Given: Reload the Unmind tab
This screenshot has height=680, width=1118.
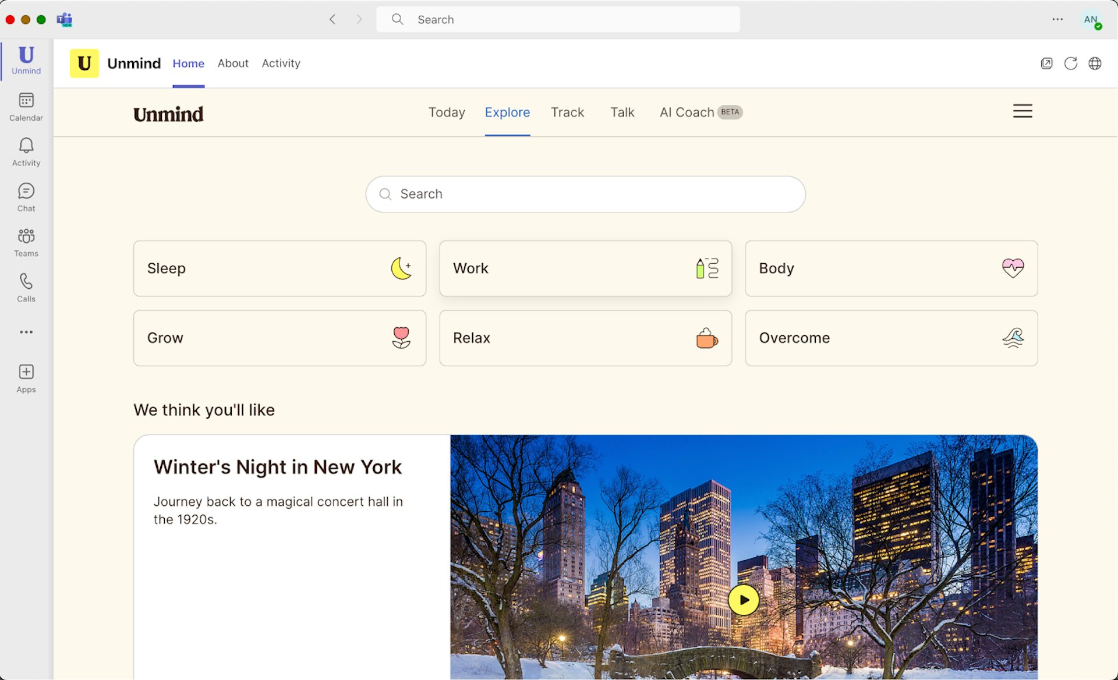Looking at the screenshot, I should pos(1070,63).
